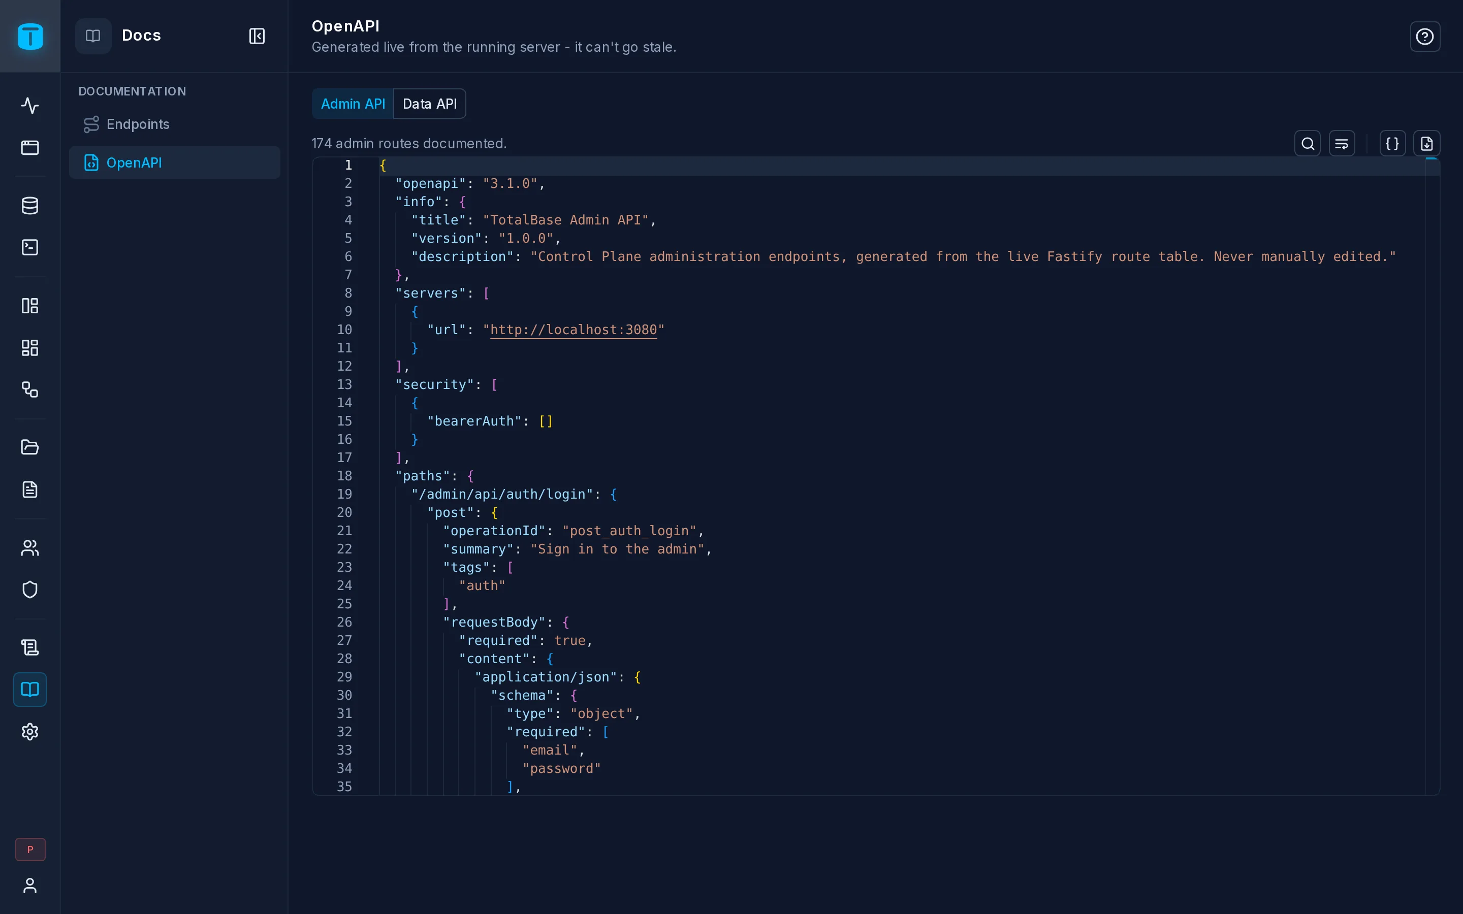Open the users icon in sidebar

(30, 548)
